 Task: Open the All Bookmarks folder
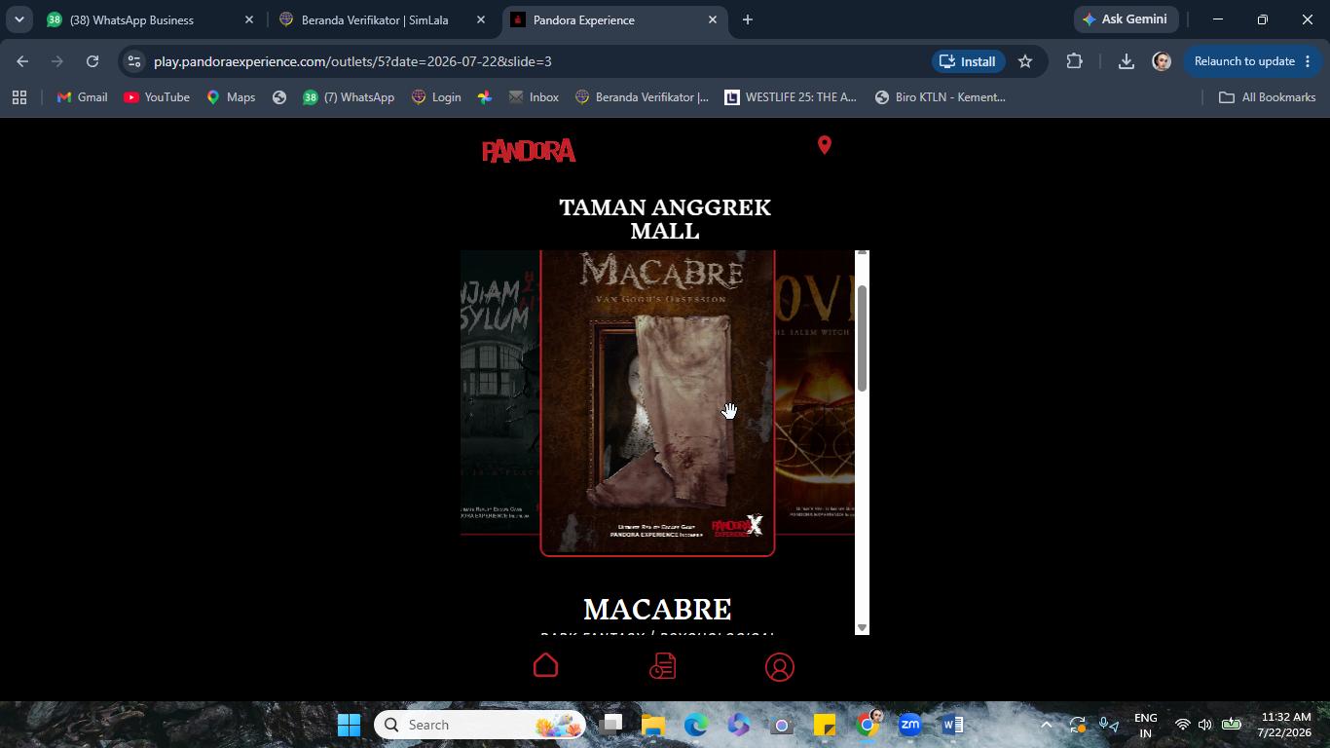[1268, 97]
